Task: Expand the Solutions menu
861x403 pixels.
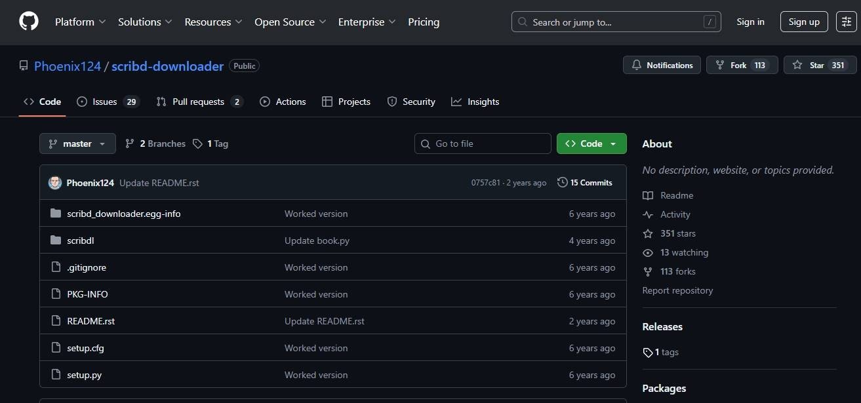Action: [x=145, y=22]
